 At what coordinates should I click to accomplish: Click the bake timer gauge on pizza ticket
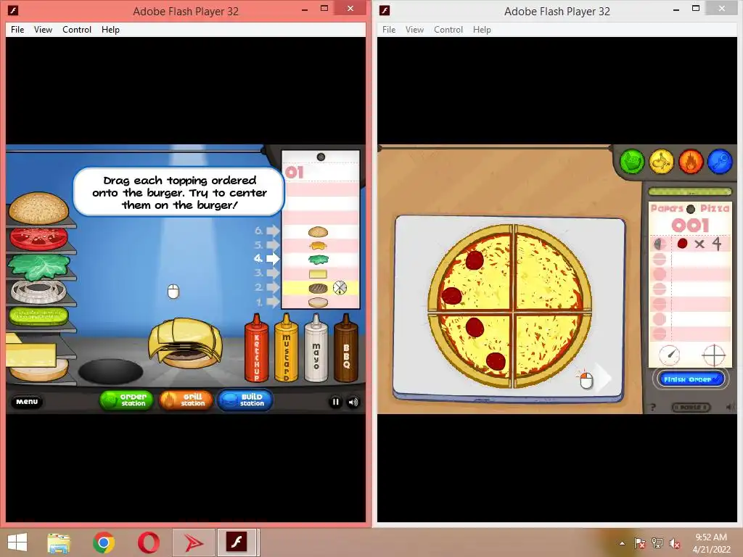(670, 355)
